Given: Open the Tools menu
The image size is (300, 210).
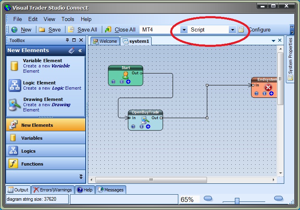Looking at the screenshot, I should point(68,19).
